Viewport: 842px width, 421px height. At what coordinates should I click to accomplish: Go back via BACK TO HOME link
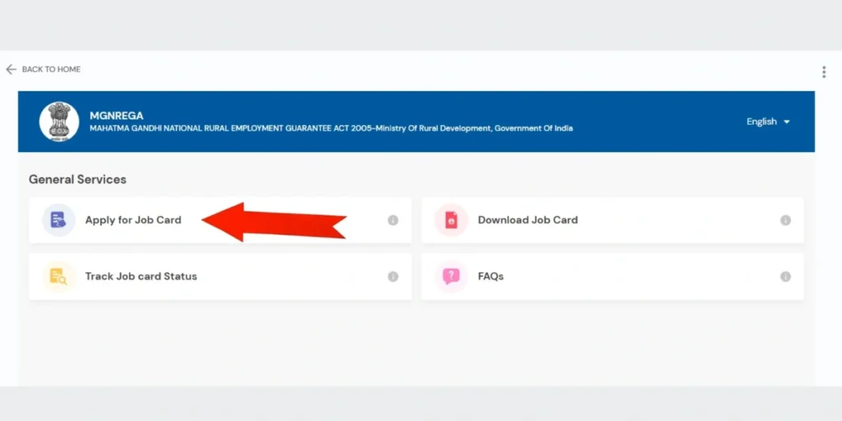(51, 69)
